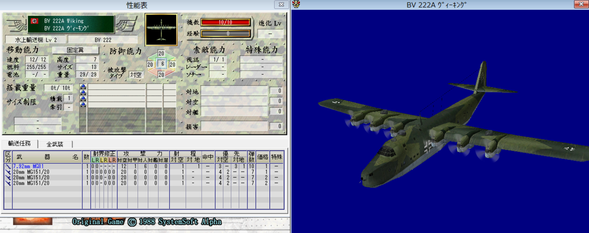Click the 重量 value 29/29
Viewport: 589px width, 233px height.
coord(87,74)
